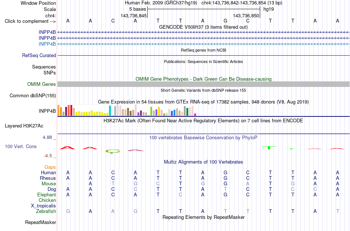Click the X_tropicalis species label
Screen dimensions: 350x231
pos(43,206)
